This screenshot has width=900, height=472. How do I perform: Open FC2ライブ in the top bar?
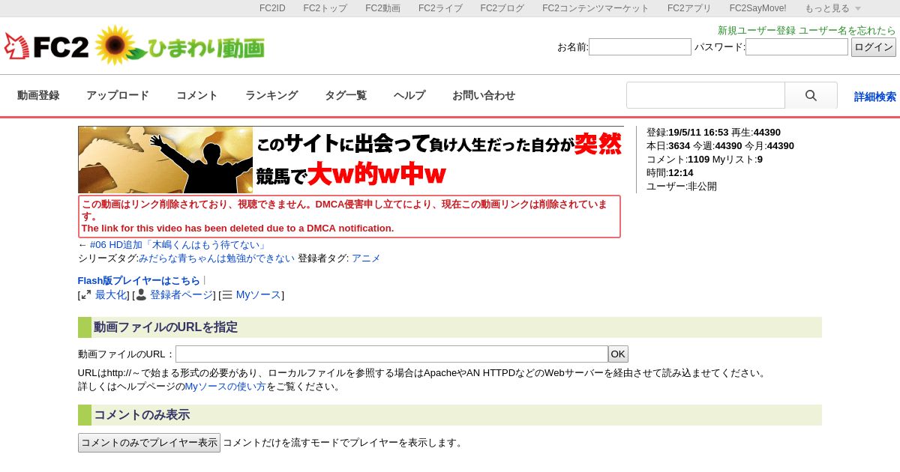(440, 8)
